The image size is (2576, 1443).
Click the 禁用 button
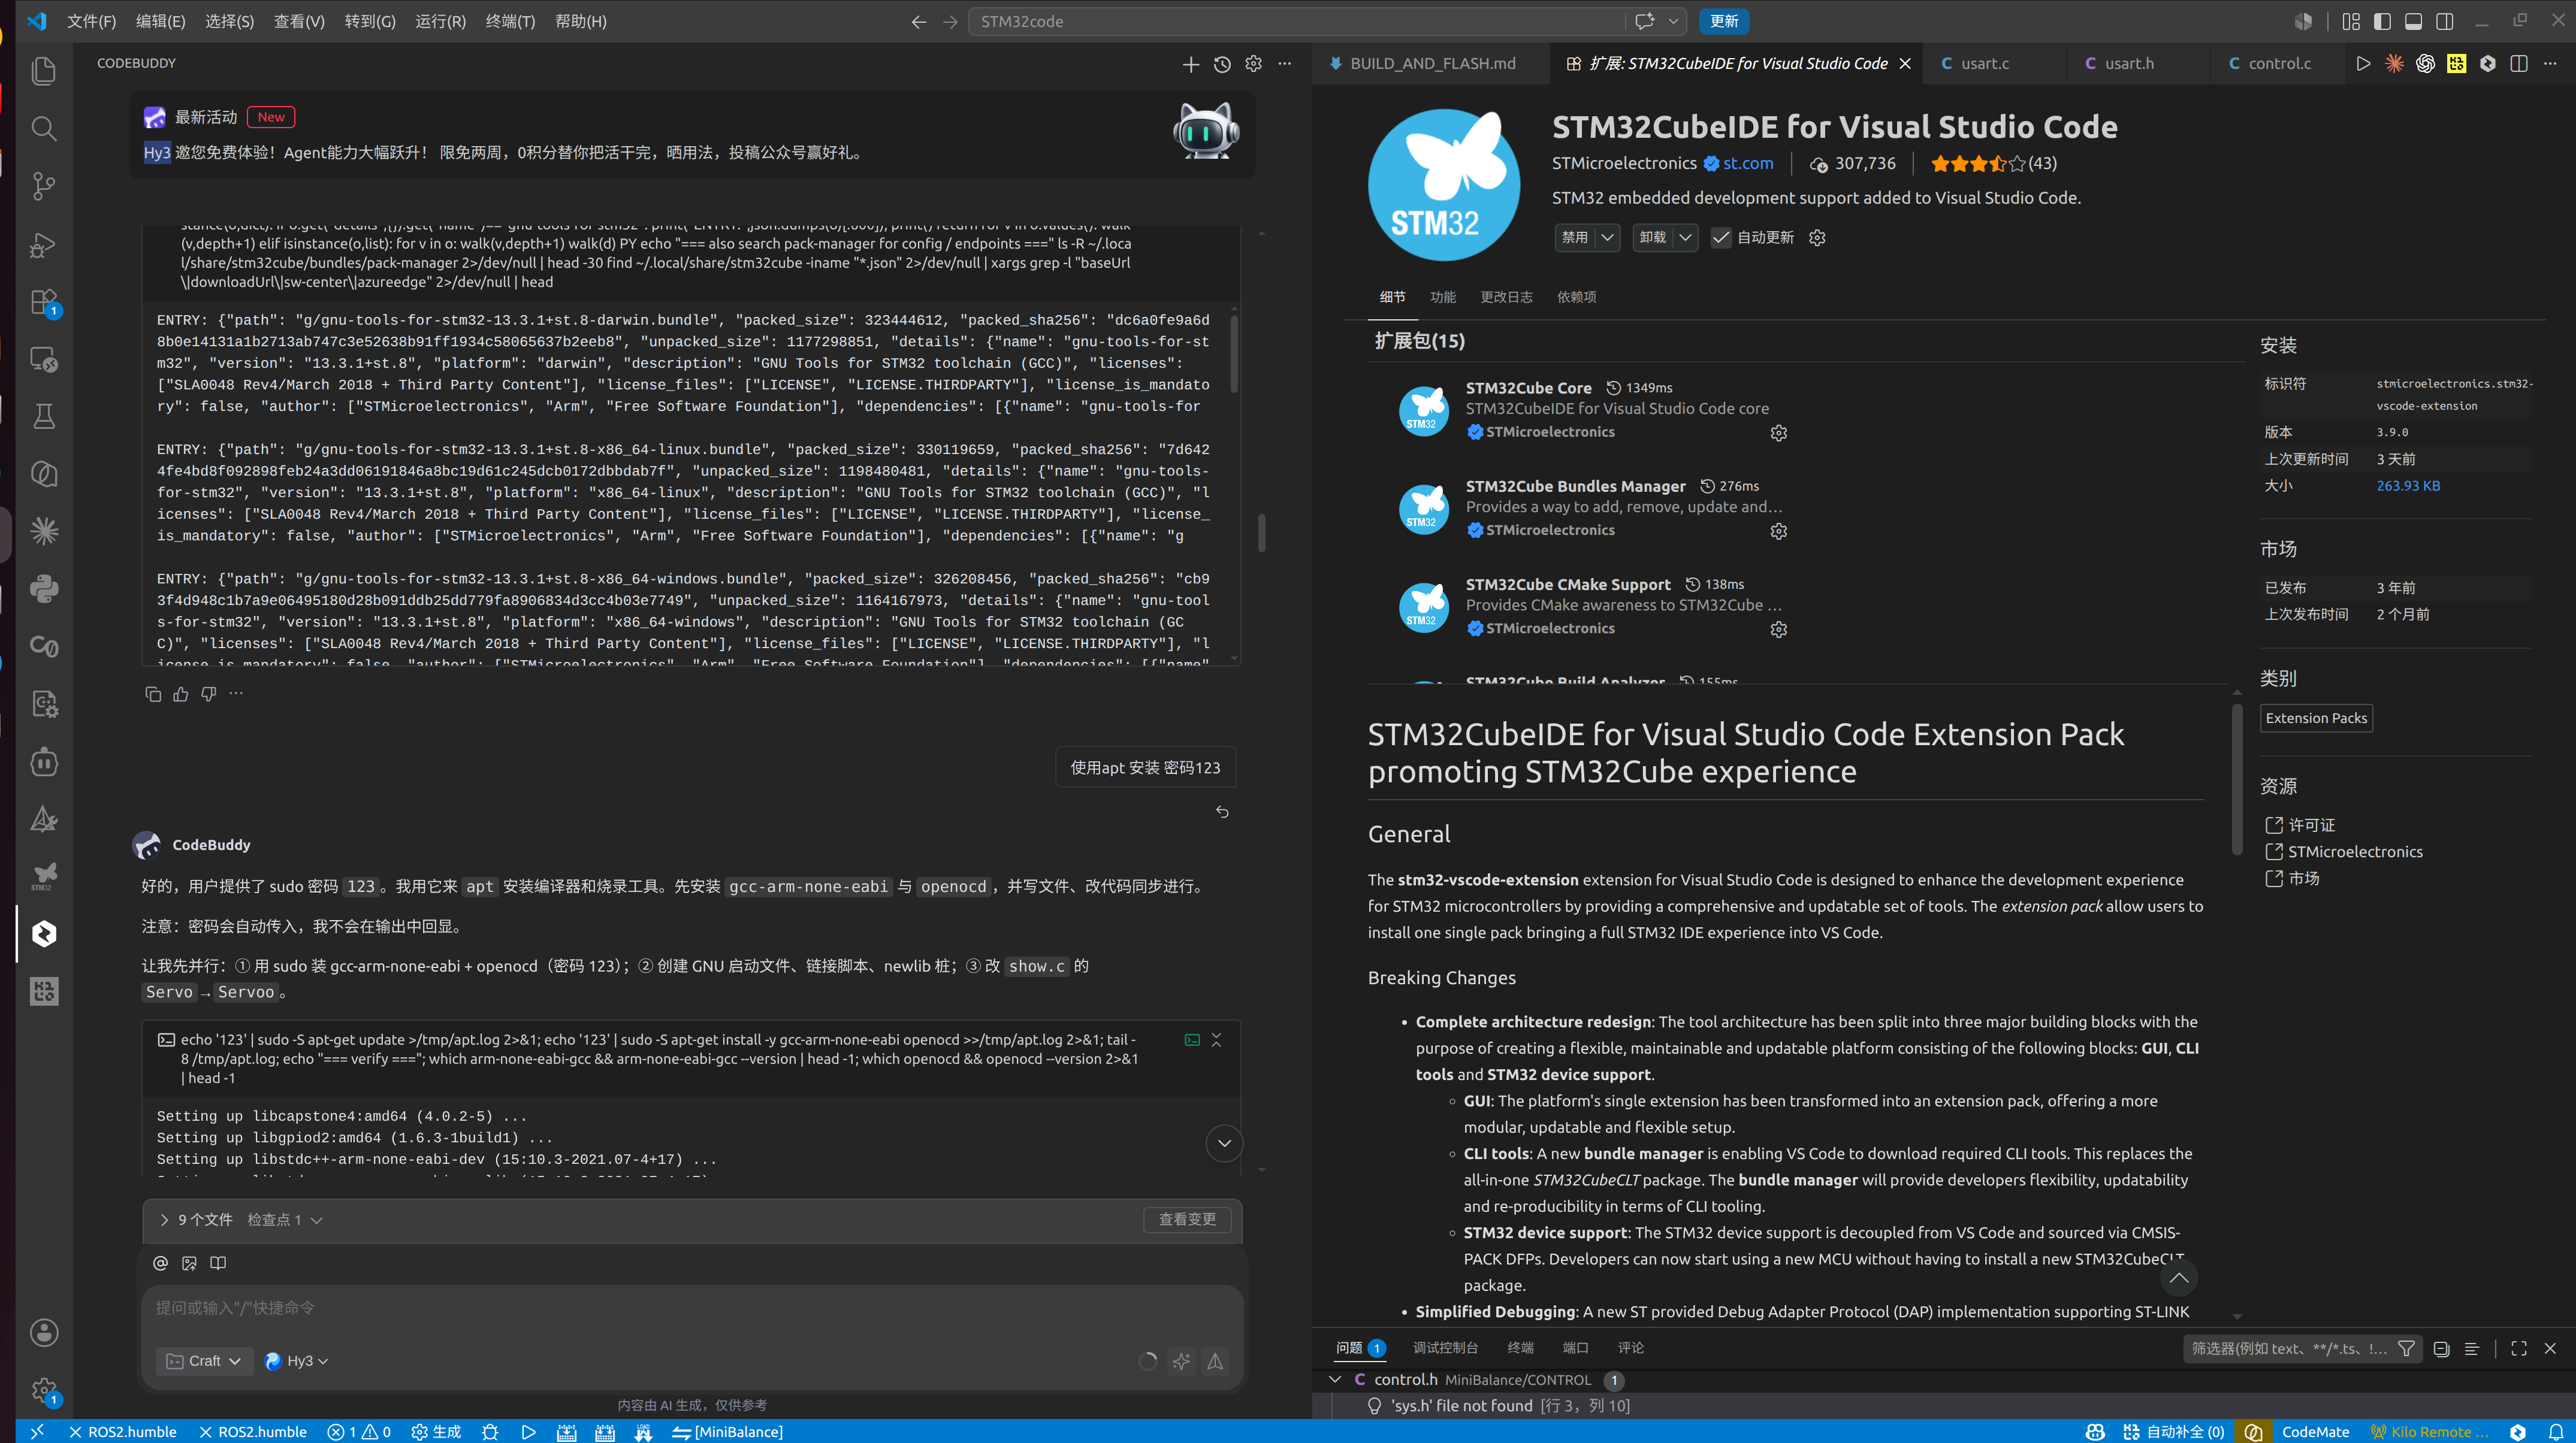click(x=1575, y=238)
